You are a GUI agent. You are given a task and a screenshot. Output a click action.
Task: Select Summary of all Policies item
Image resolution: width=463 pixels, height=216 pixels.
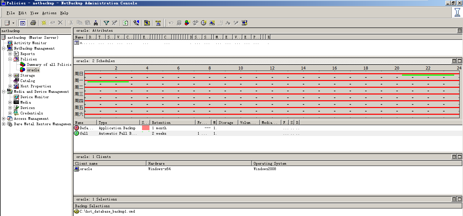[49, 64]
